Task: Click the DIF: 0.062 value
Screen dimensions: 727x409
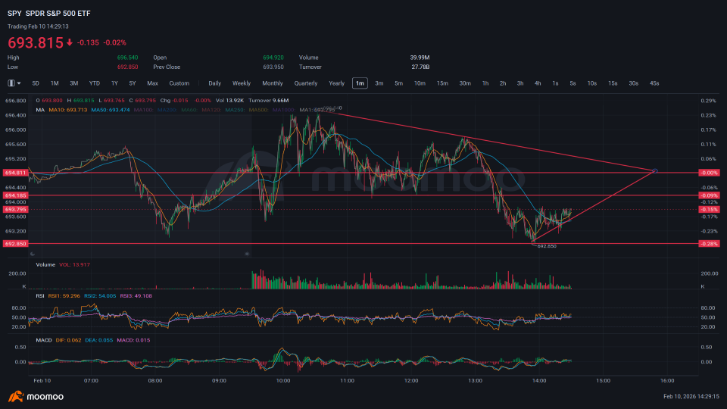Action: tap(68, 340)
